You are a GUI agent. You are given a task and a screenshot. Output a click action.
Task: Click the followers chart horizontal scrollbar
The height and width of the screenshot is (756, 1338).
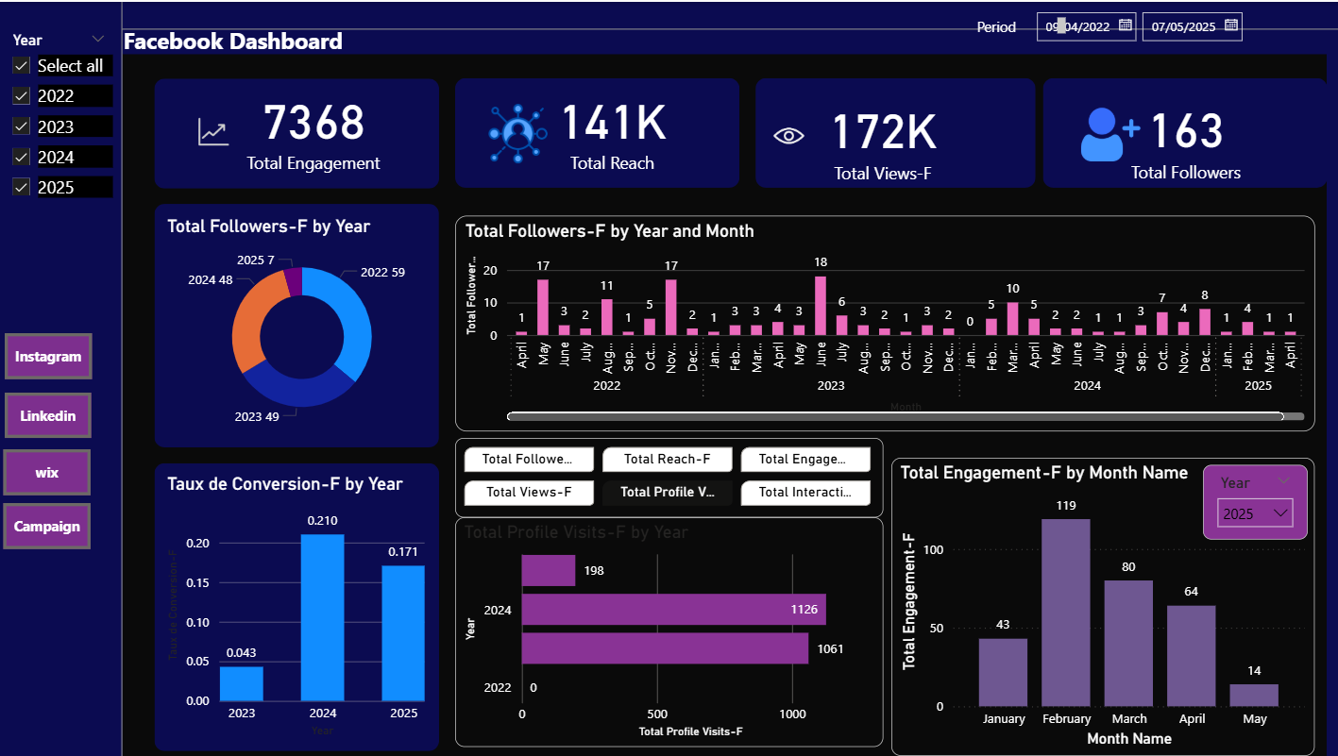coord(894,416)
